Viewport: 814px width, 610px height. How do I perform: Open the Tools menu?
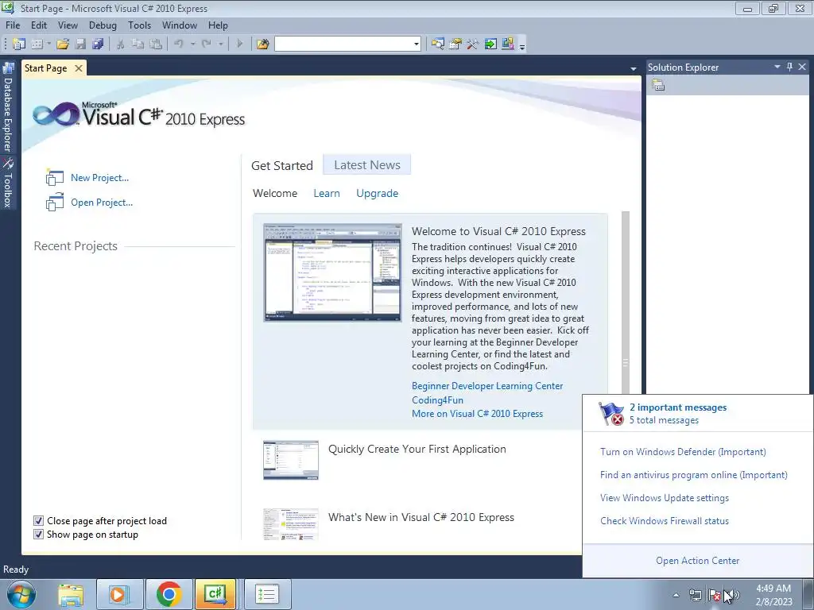click(140, 25)
